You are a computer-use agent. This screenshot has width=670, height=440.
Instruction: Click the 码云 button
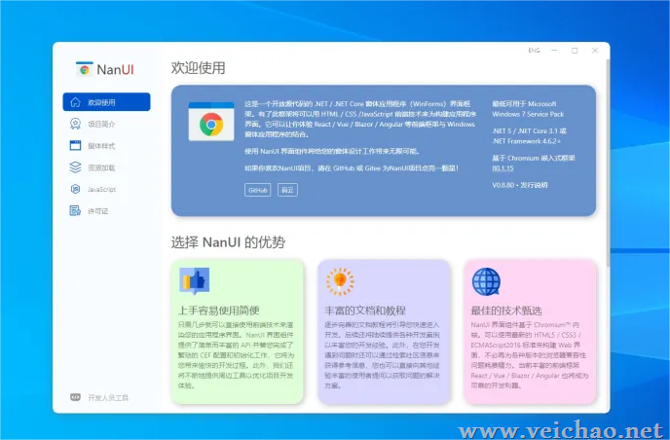pos(287,190)
